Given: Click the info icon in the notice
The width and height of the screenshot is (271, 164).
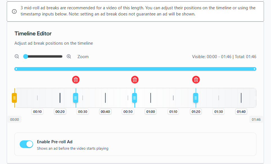Looking at the screenshot, I should [14, 12].
